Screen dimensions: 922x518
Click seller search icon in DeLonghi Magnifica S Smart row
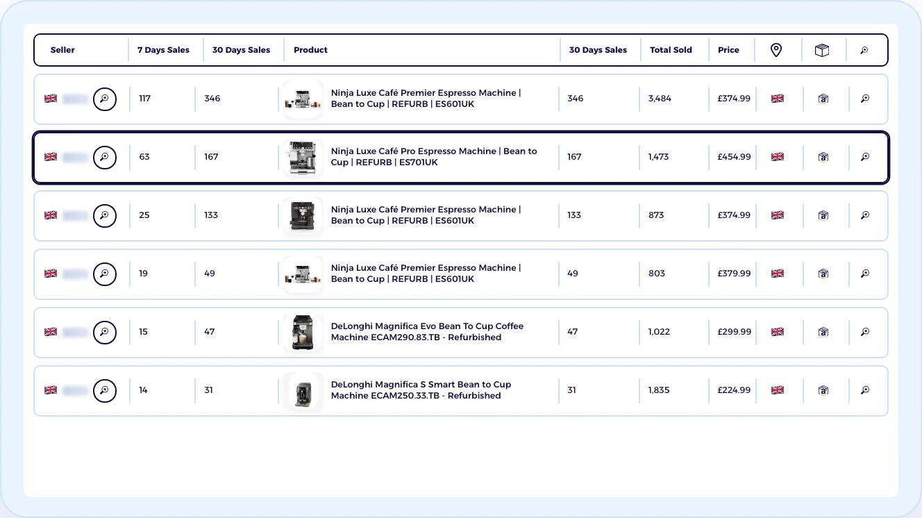105,390
